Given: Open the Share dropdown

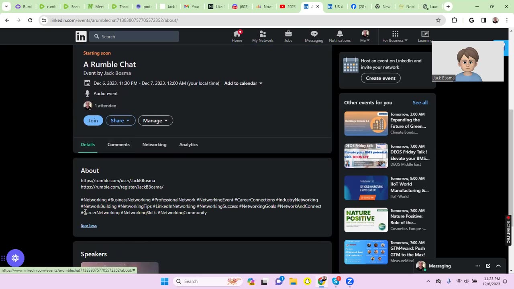Looking at the screenshot, I should (x=120, y=120).
